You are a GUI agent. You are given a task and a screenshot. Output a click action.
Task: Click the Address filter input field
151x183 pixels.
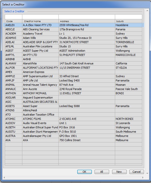(87, 17)
